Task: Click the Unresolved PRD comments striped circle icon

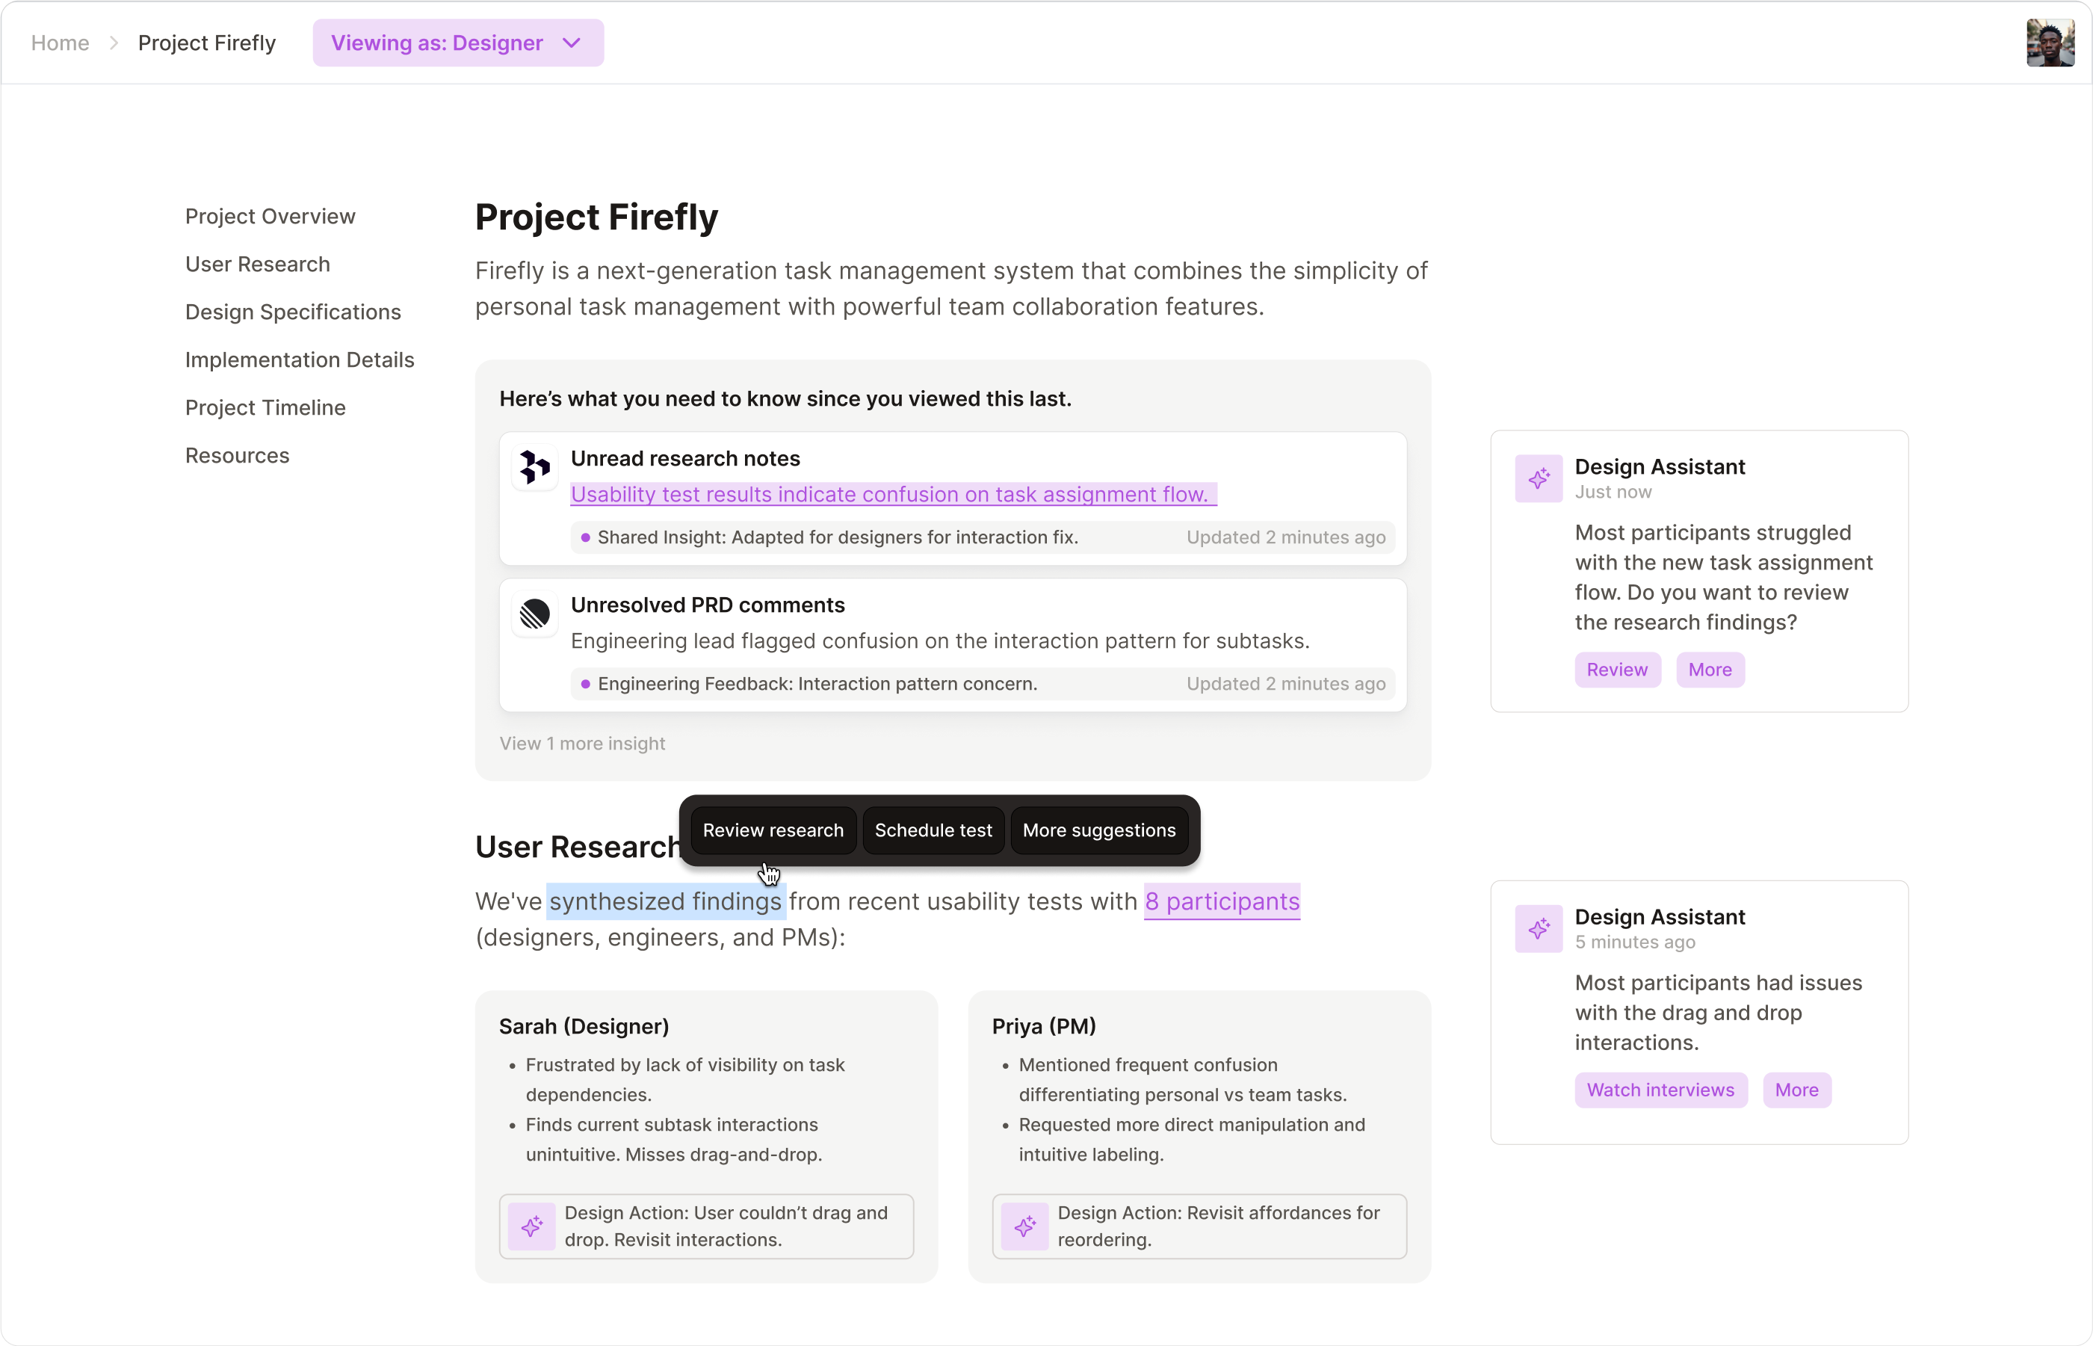Action: pos(534,614)
